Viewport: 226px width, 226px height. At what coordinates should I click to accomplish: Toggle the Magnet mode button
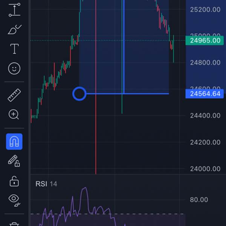click(x=14, y=142)
